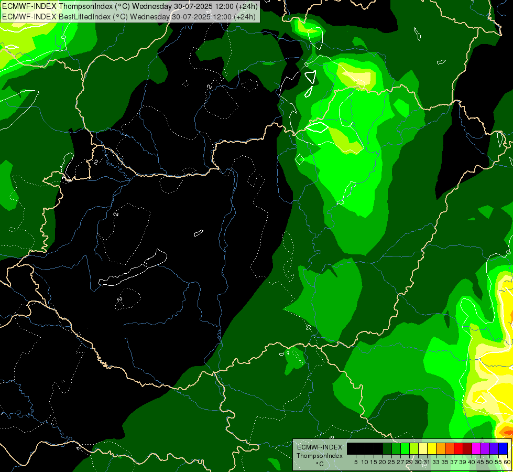
Task: Click the legend tick value 50
Action: 489,462
